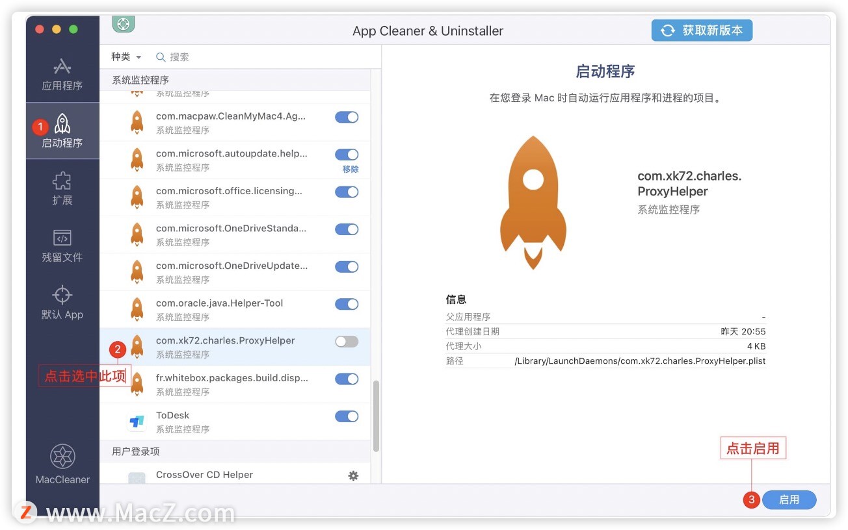
Task: Select fr.whitebox.packages.build.disp row name
Action: point(232,378)
